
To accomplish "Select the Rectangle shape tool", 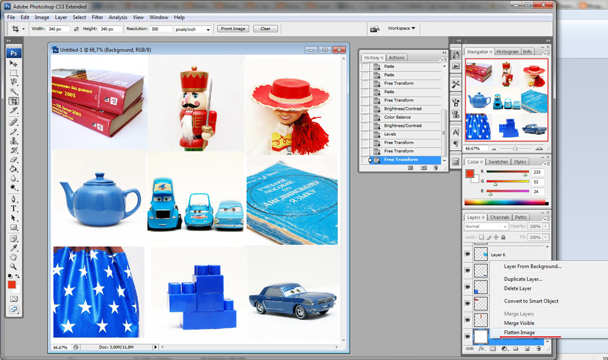I will pos(14,227).
